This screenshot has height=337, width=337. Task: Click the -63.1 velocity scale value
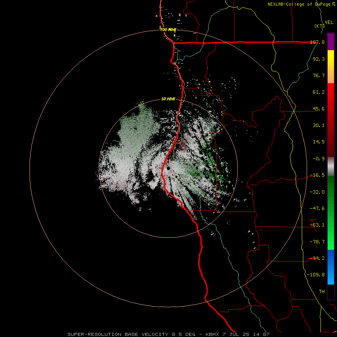tap(317, 225)
